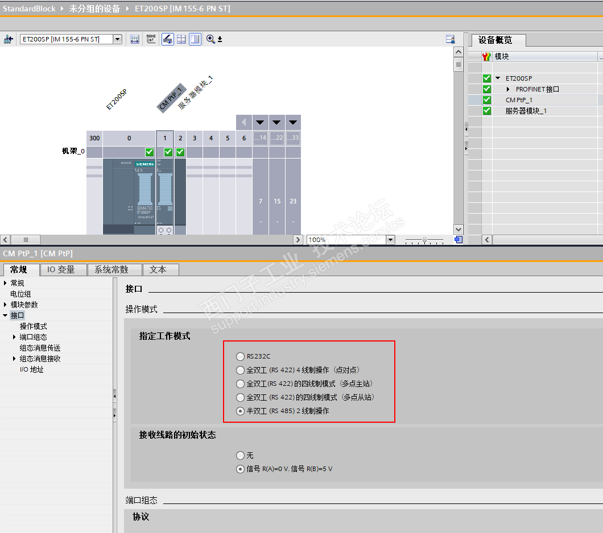Screen dimensions: 603x533
Task: Toggle the split view toolbar icon
Action: 195,39
